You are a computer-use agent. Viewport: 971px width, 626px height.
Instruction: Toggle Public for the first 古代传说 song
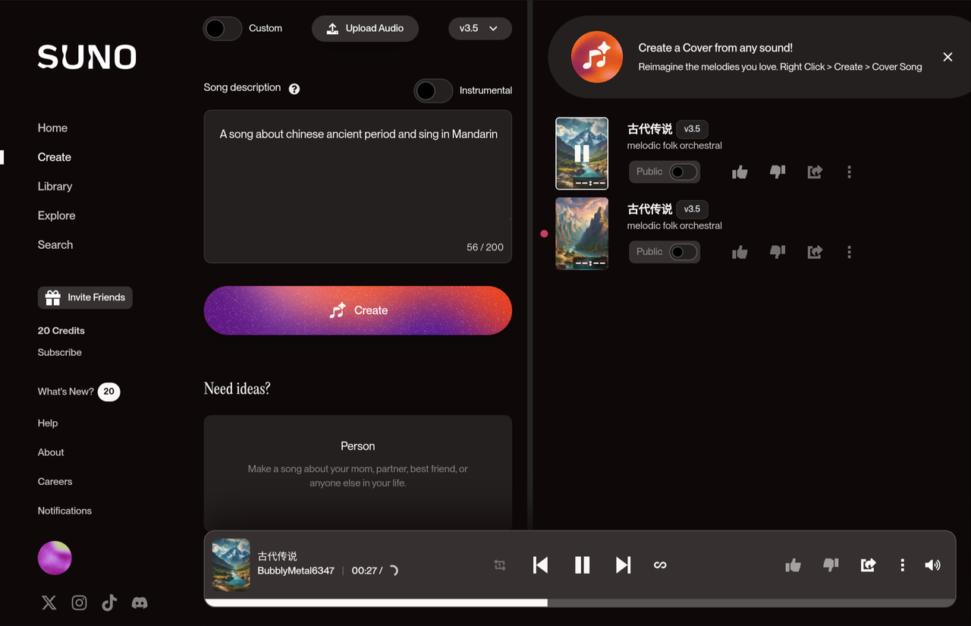click(x=683, y=172)
